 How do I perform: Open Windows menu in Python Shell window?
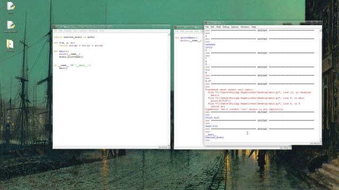(x=245, y=27)
